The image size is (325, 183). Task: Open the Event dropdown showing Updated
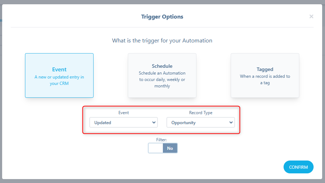tap(124, 122)
